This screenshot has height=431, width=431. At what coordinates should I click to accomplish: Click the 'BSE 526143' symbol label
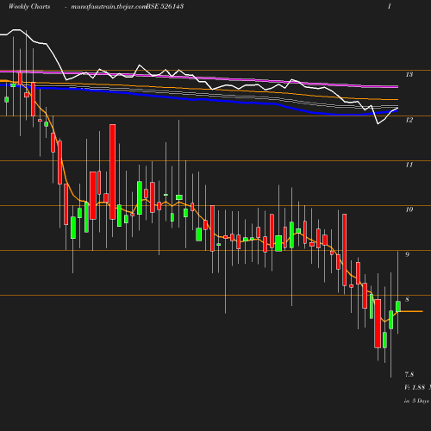coord(166,6)
